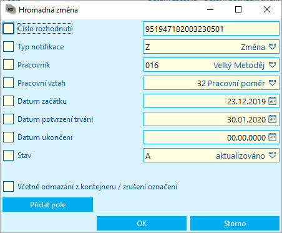282x233 pixels.
Task: Click the K2 application icon in title bar
Action: [11, 9]
